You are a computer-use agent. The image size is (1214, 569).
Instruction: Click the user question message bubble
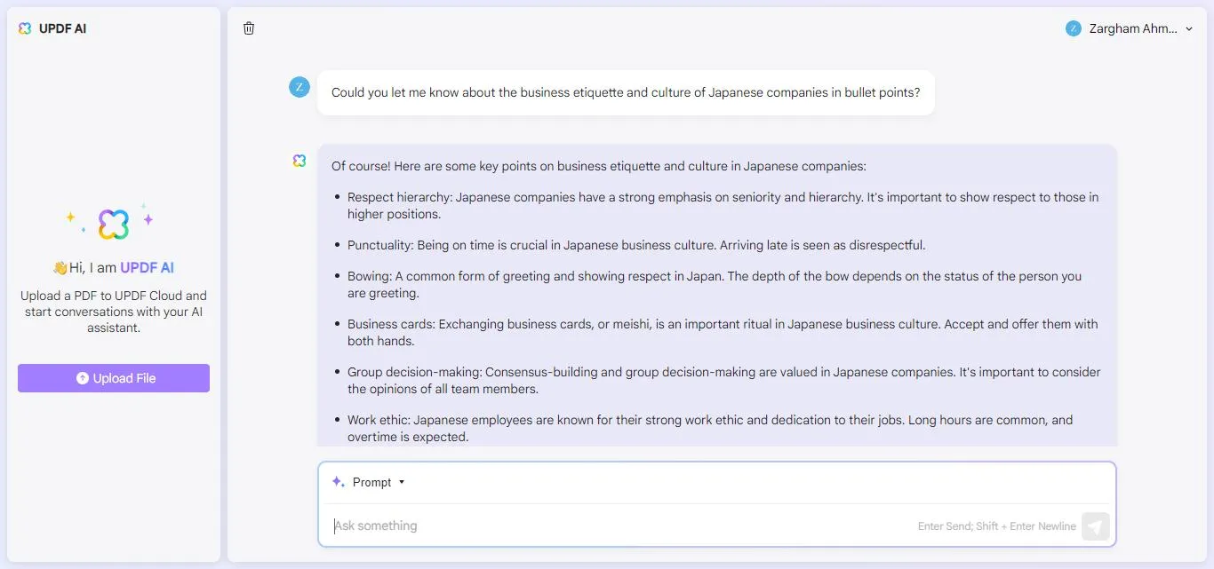[x=626, y=92]
